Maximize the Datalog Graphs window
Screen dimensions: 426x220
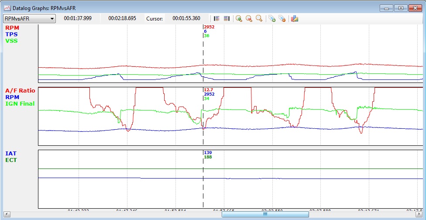[x=401, y=8]
